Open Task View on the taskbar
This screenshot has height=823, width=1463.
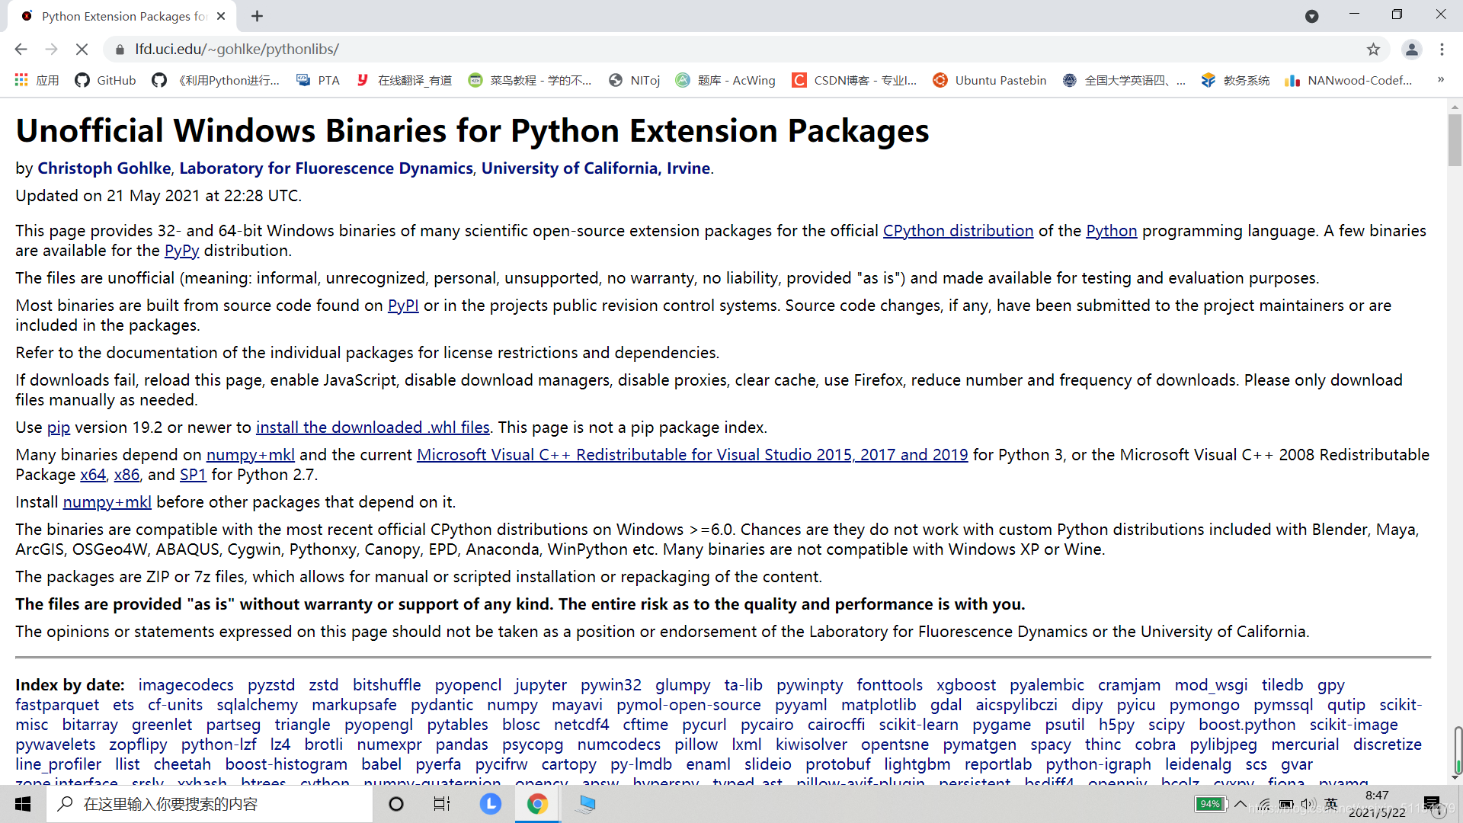[x=442, y=804]
